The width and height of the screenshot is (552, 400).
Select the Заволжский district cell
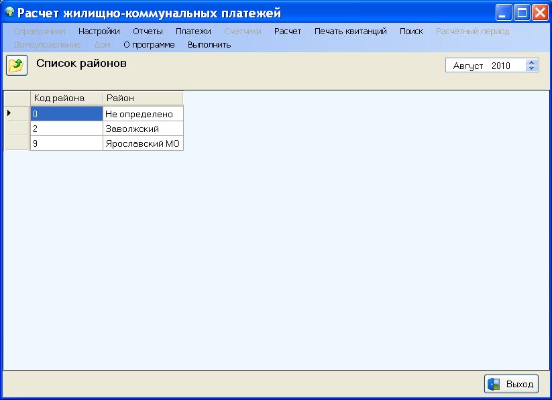142,129
